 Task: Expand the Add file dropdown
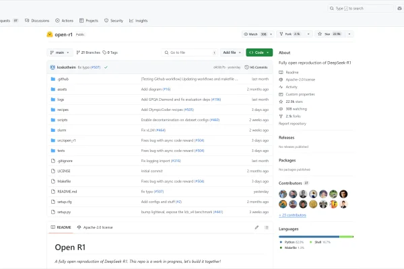coord(232,52)
